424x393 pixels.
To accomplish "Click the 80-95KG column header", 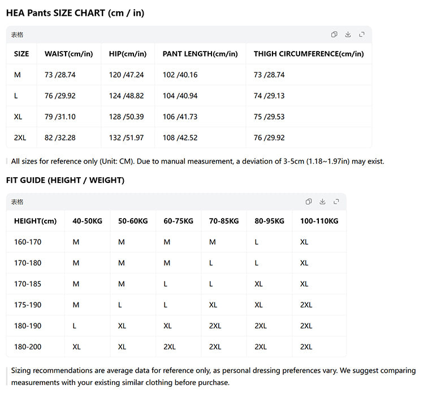I will tap(269, 221).
